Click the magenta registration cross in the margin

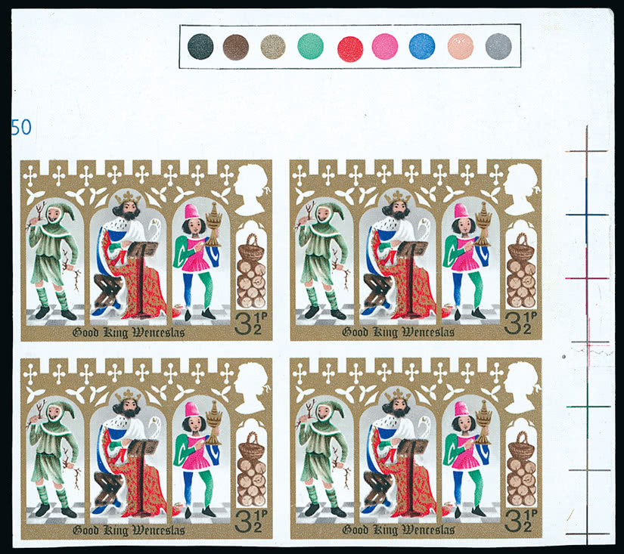coord(587,278)
